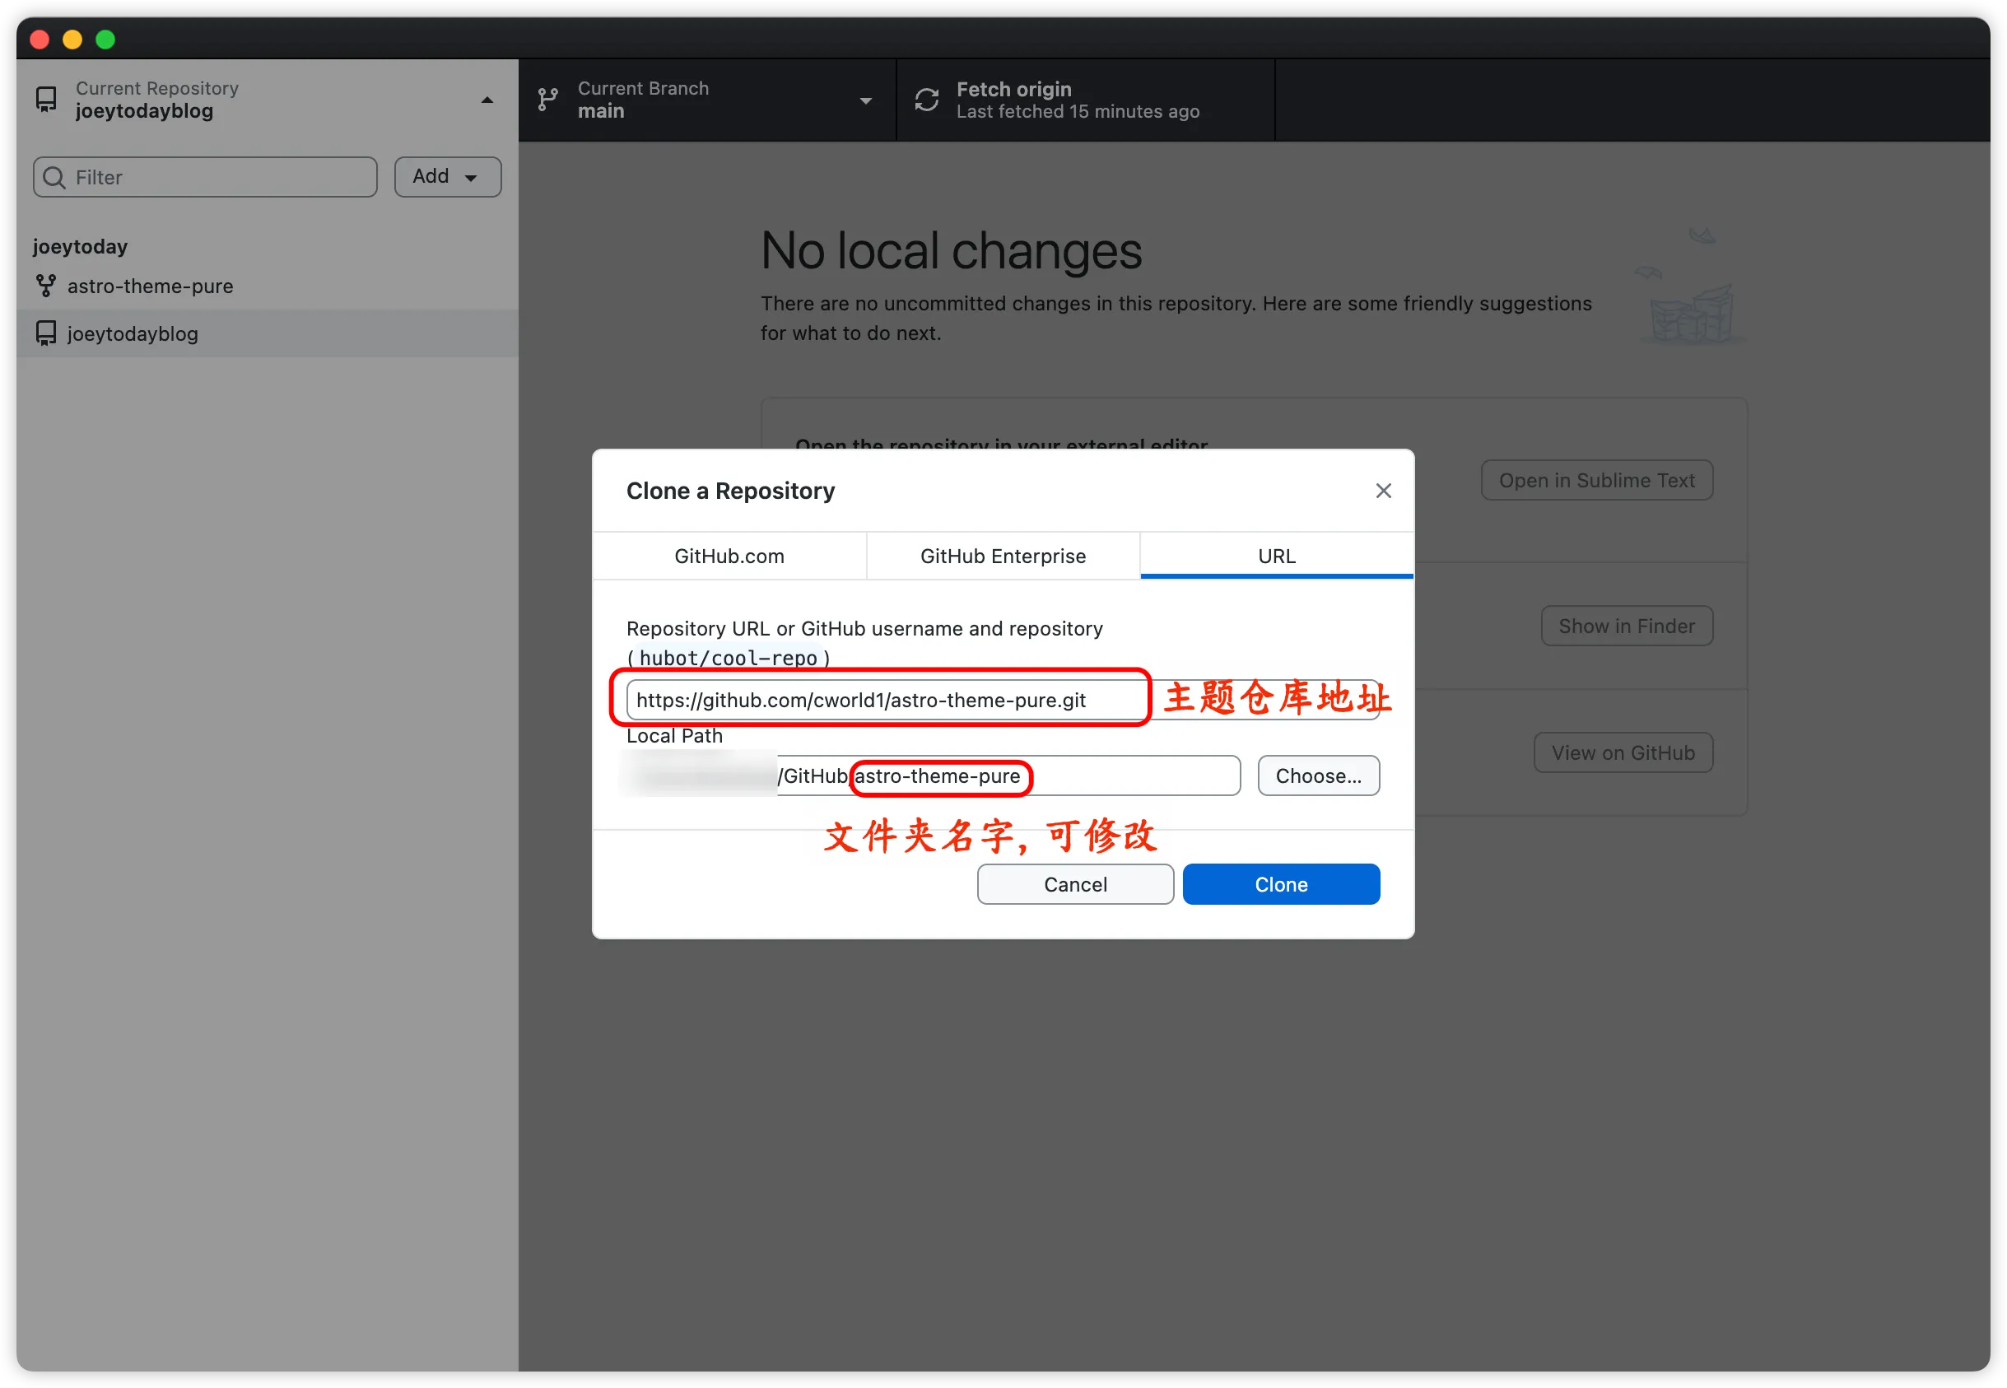Open the Add repository dropdown
This screenshot has width=2007, height=1388.
coord(447,178)
